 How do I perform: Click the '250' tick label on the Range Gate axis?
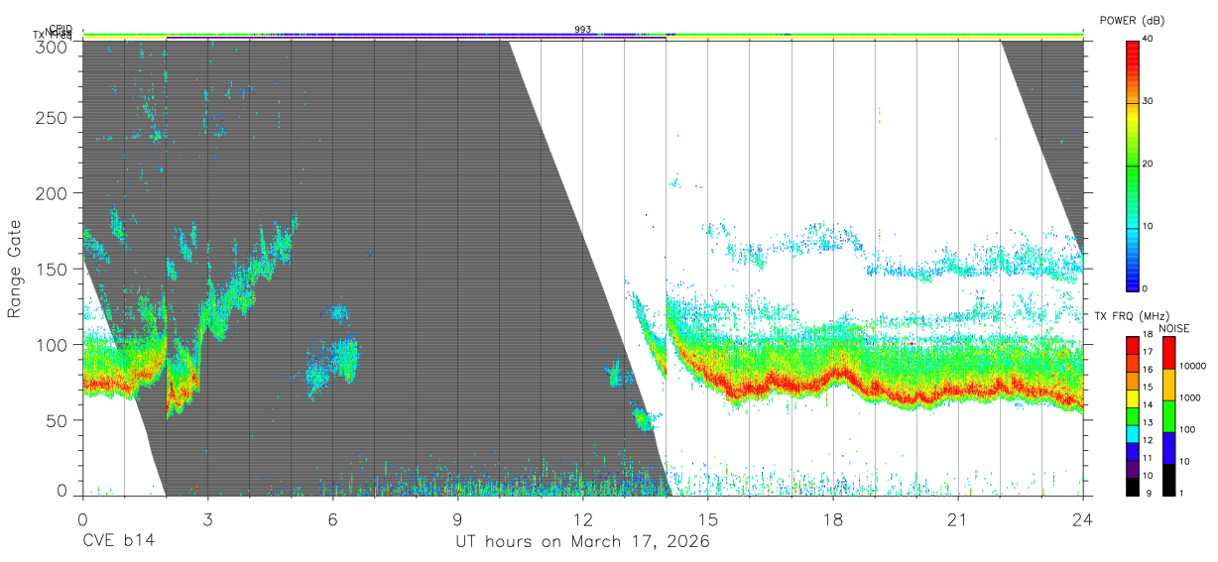tap(52, 117)
